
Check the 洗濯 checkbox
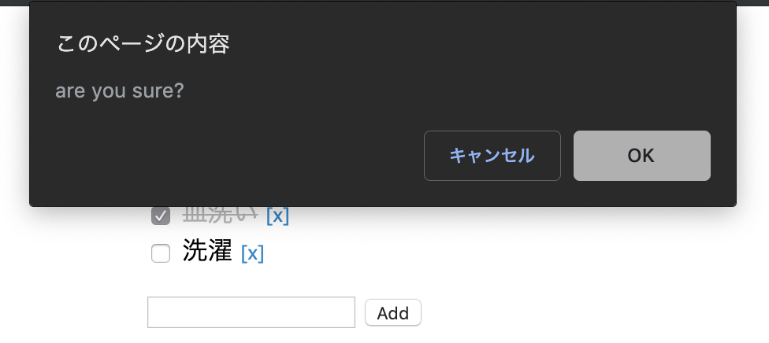[x=161, y=253]
